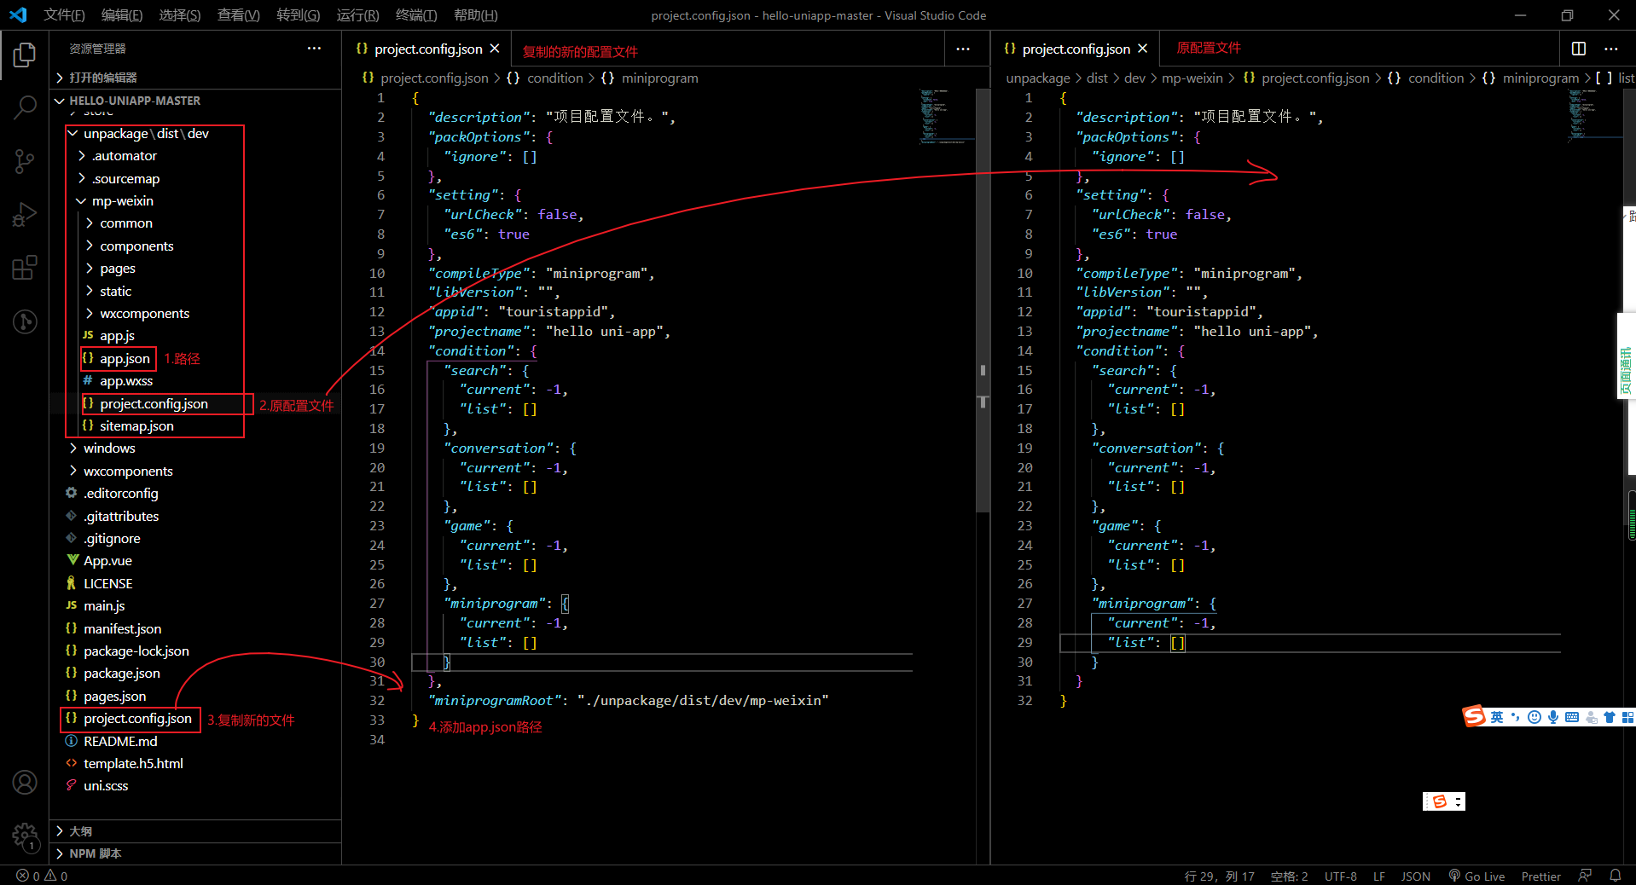Open the Run and Debug view
This screenshot has height=885, width=1636.
25,214
